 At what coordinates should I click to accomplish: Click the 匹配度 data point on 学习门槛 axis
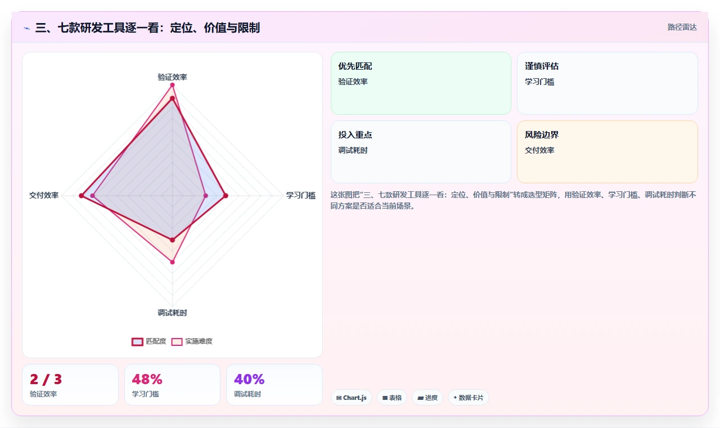tap(226, 196)
